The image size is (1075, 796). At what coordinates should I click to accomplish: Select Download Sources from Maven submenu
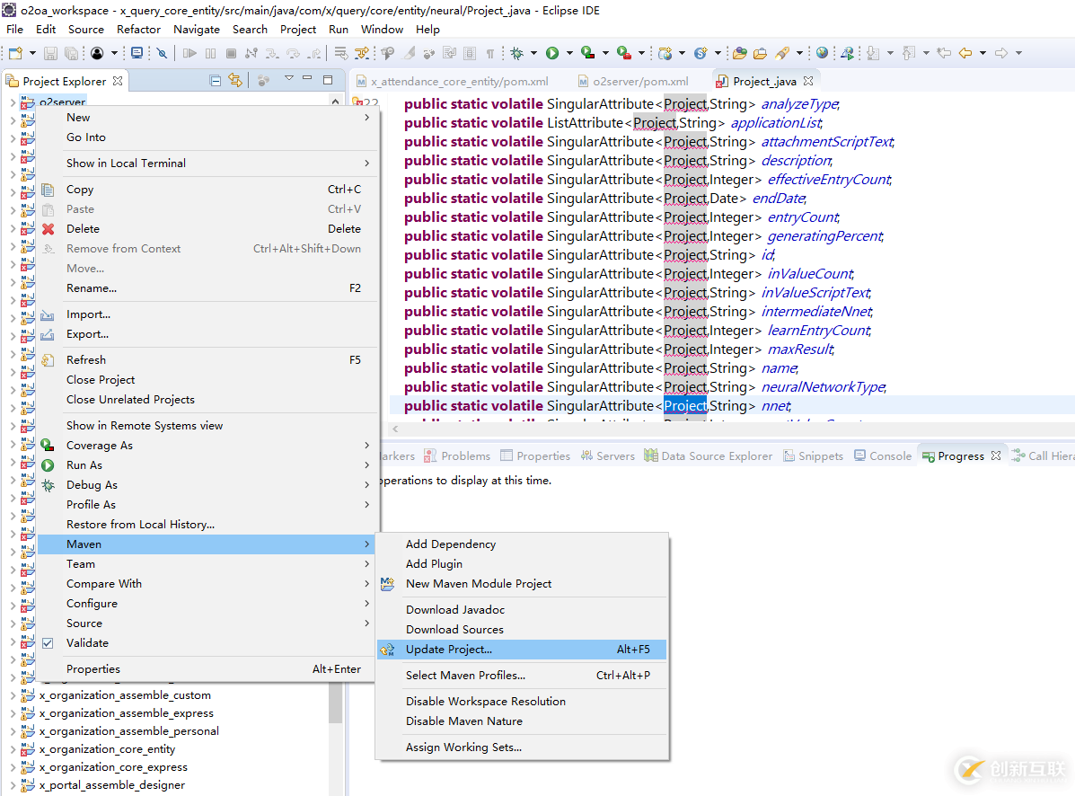coord(454,630)
